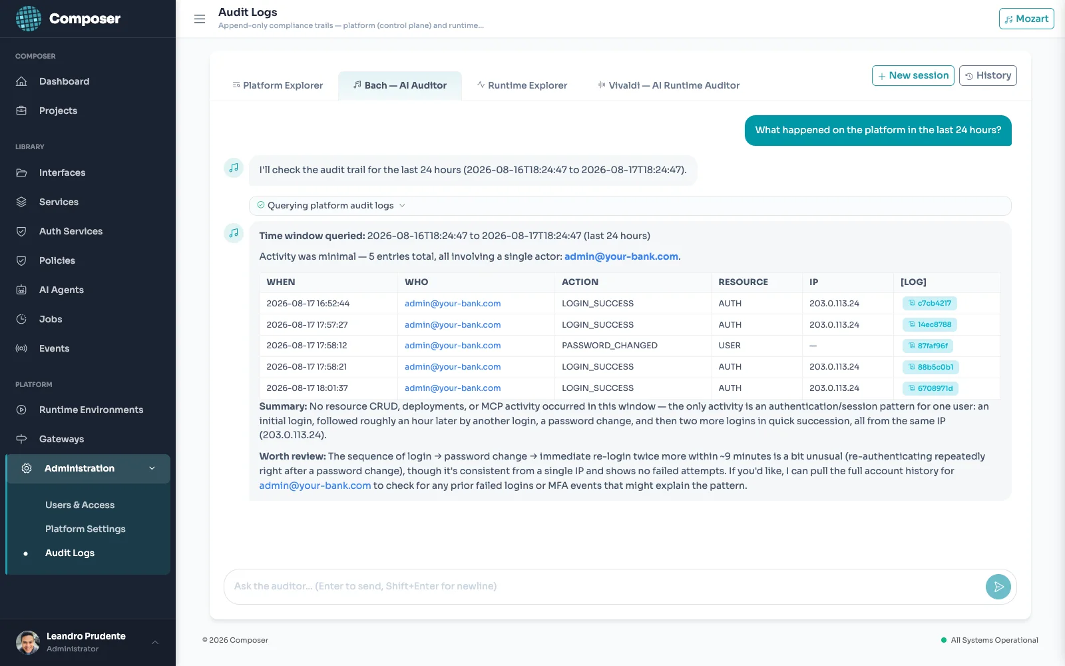
Task: Open log entry 14ec8788
Action: click(930, 325)
